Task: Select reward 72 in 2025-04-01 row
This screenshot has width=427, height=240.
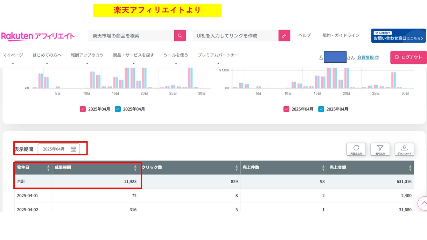Action: [134, 196]
